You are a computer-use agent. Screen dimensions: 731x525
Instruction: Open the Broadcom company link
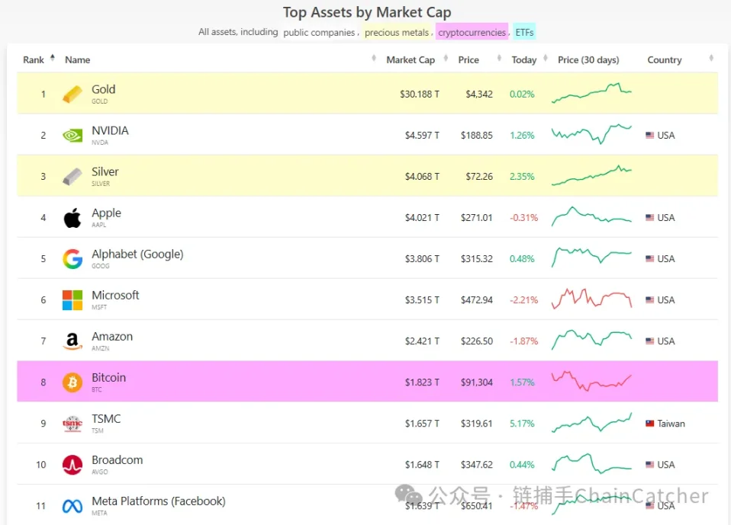click(117, 460)
